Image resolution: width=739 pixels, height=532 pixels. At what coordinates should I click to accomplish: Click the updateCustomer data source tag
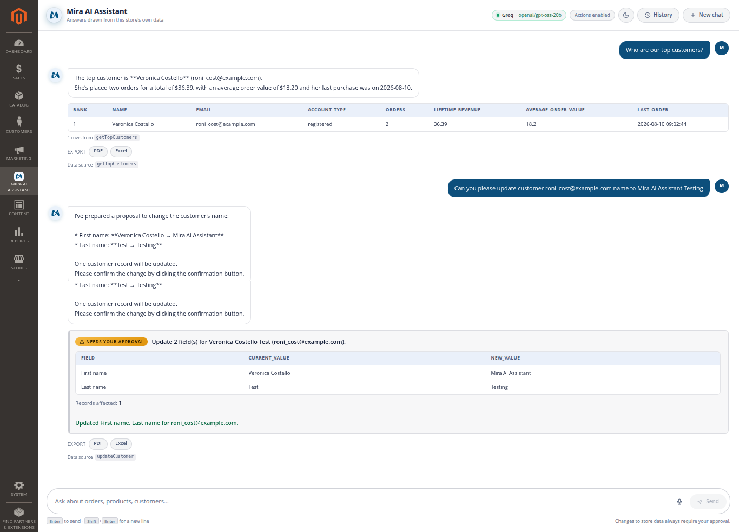tap(115, 457)
